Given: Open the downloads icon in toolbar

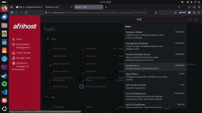Looking at the screenshot, I should coord(175,13).
